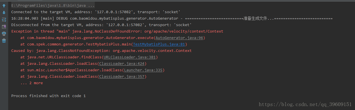Navigate to Launcher.java:335 link
The width and height of the screenshot is (355, 110).
pyautogui.click(x=143, y=70)
